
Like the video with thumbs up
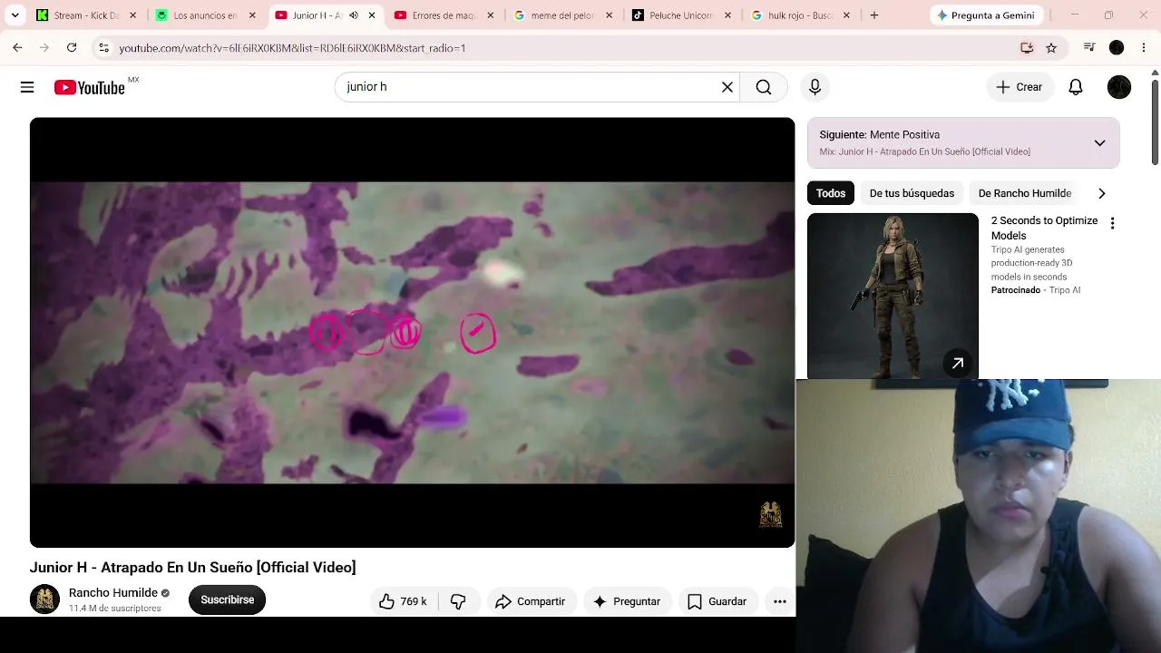pyautogui.click(x=404, y=601)
